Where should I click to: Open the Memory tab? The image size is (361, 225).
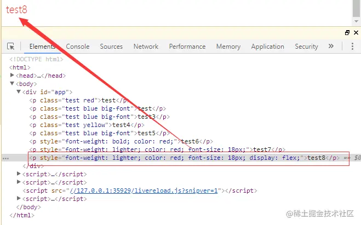228,47
